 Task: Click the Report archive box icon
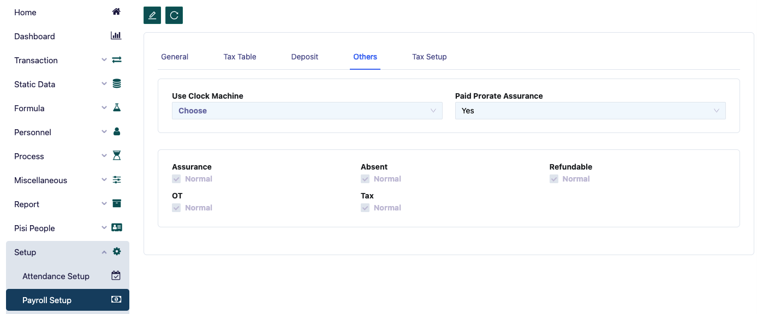116,204
